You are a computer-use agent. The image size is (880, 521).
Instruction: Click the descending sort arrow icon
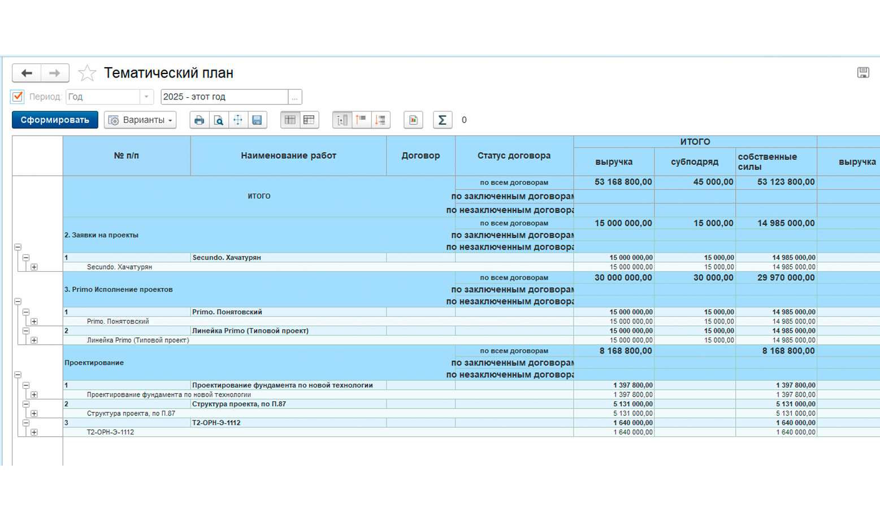[x=380, y=120]
